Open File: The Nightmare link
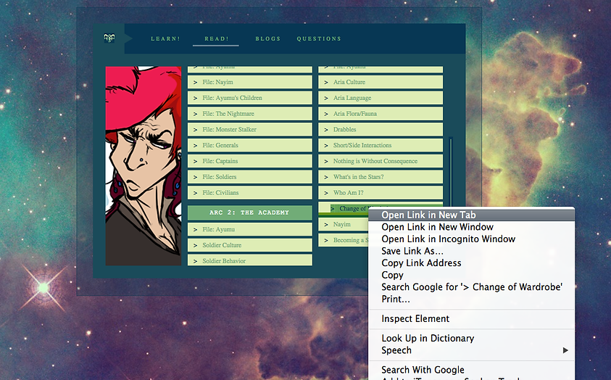 click(250, 113)
